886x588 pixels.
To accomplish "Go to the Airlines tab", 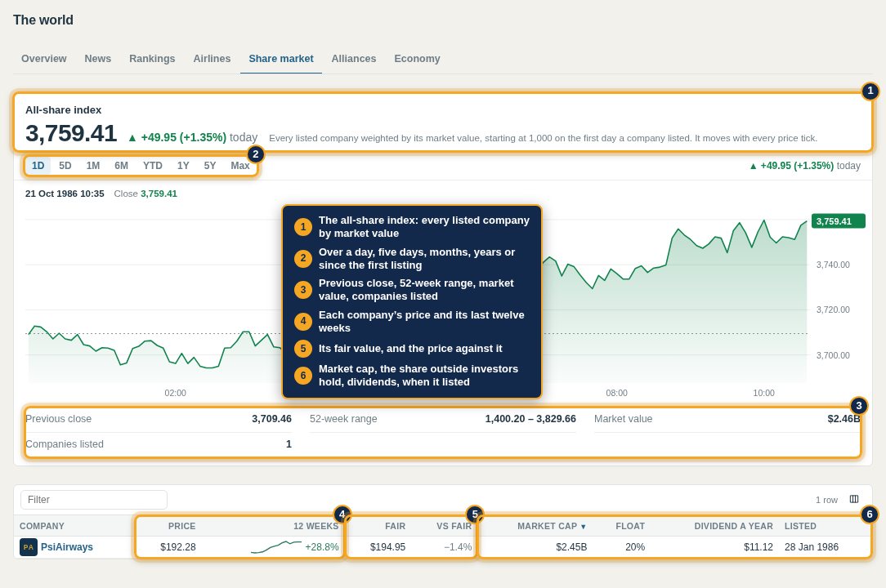I will coord(212,59).
